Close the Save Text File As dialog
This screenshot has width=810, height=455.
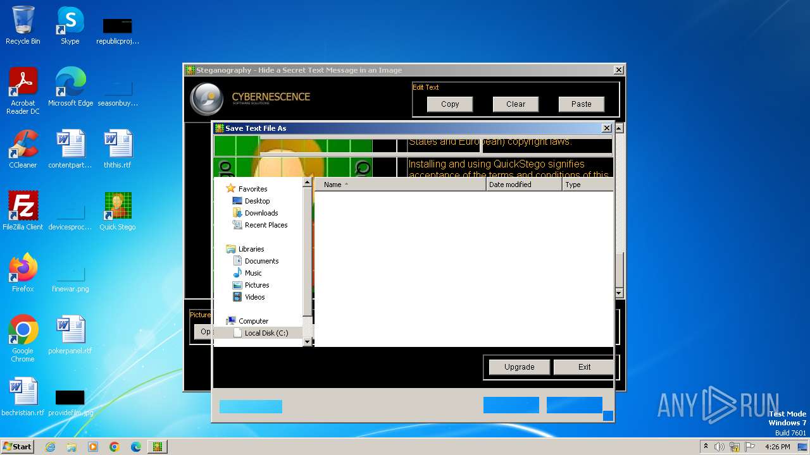click(606, 128)
